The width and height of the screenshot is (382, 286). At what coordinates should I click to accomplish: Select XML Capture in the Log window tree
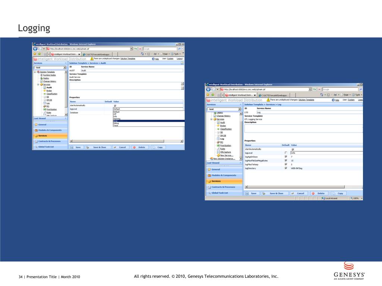[226, 152]
